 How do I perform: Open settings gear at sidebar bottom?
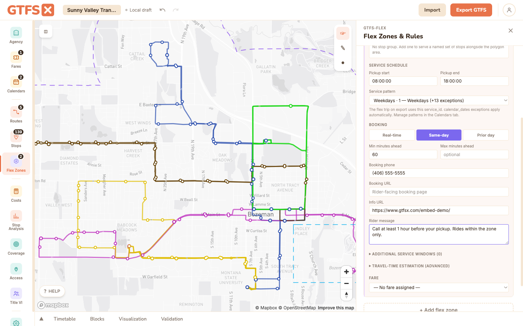point(16,322)
